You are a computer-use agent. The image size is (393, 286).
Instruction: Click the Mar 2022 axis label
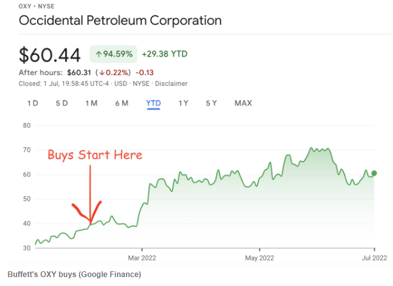coord(142,258)
